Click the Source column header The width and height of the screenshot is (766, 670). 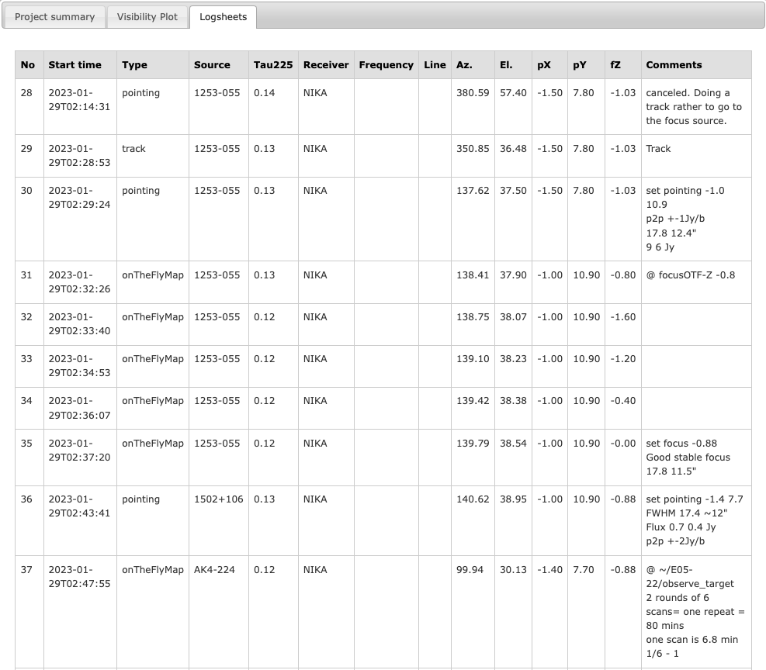212,65
